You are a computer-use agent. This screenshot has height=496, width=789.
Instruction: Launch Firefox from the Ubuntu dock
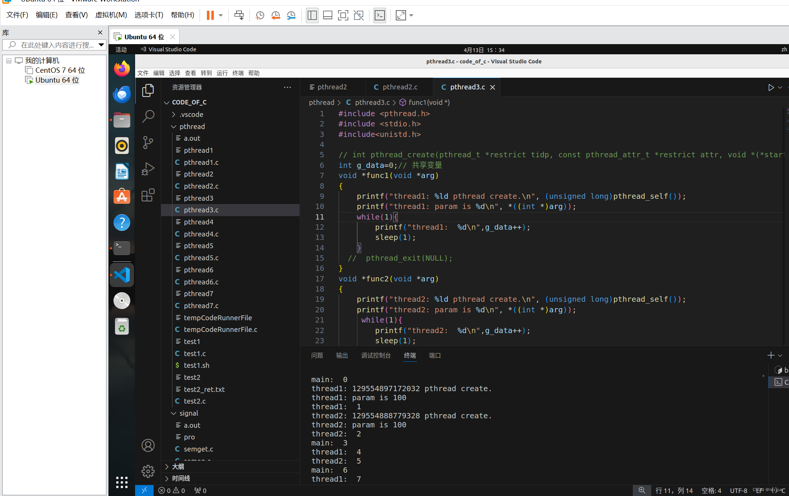pos(122,69)
